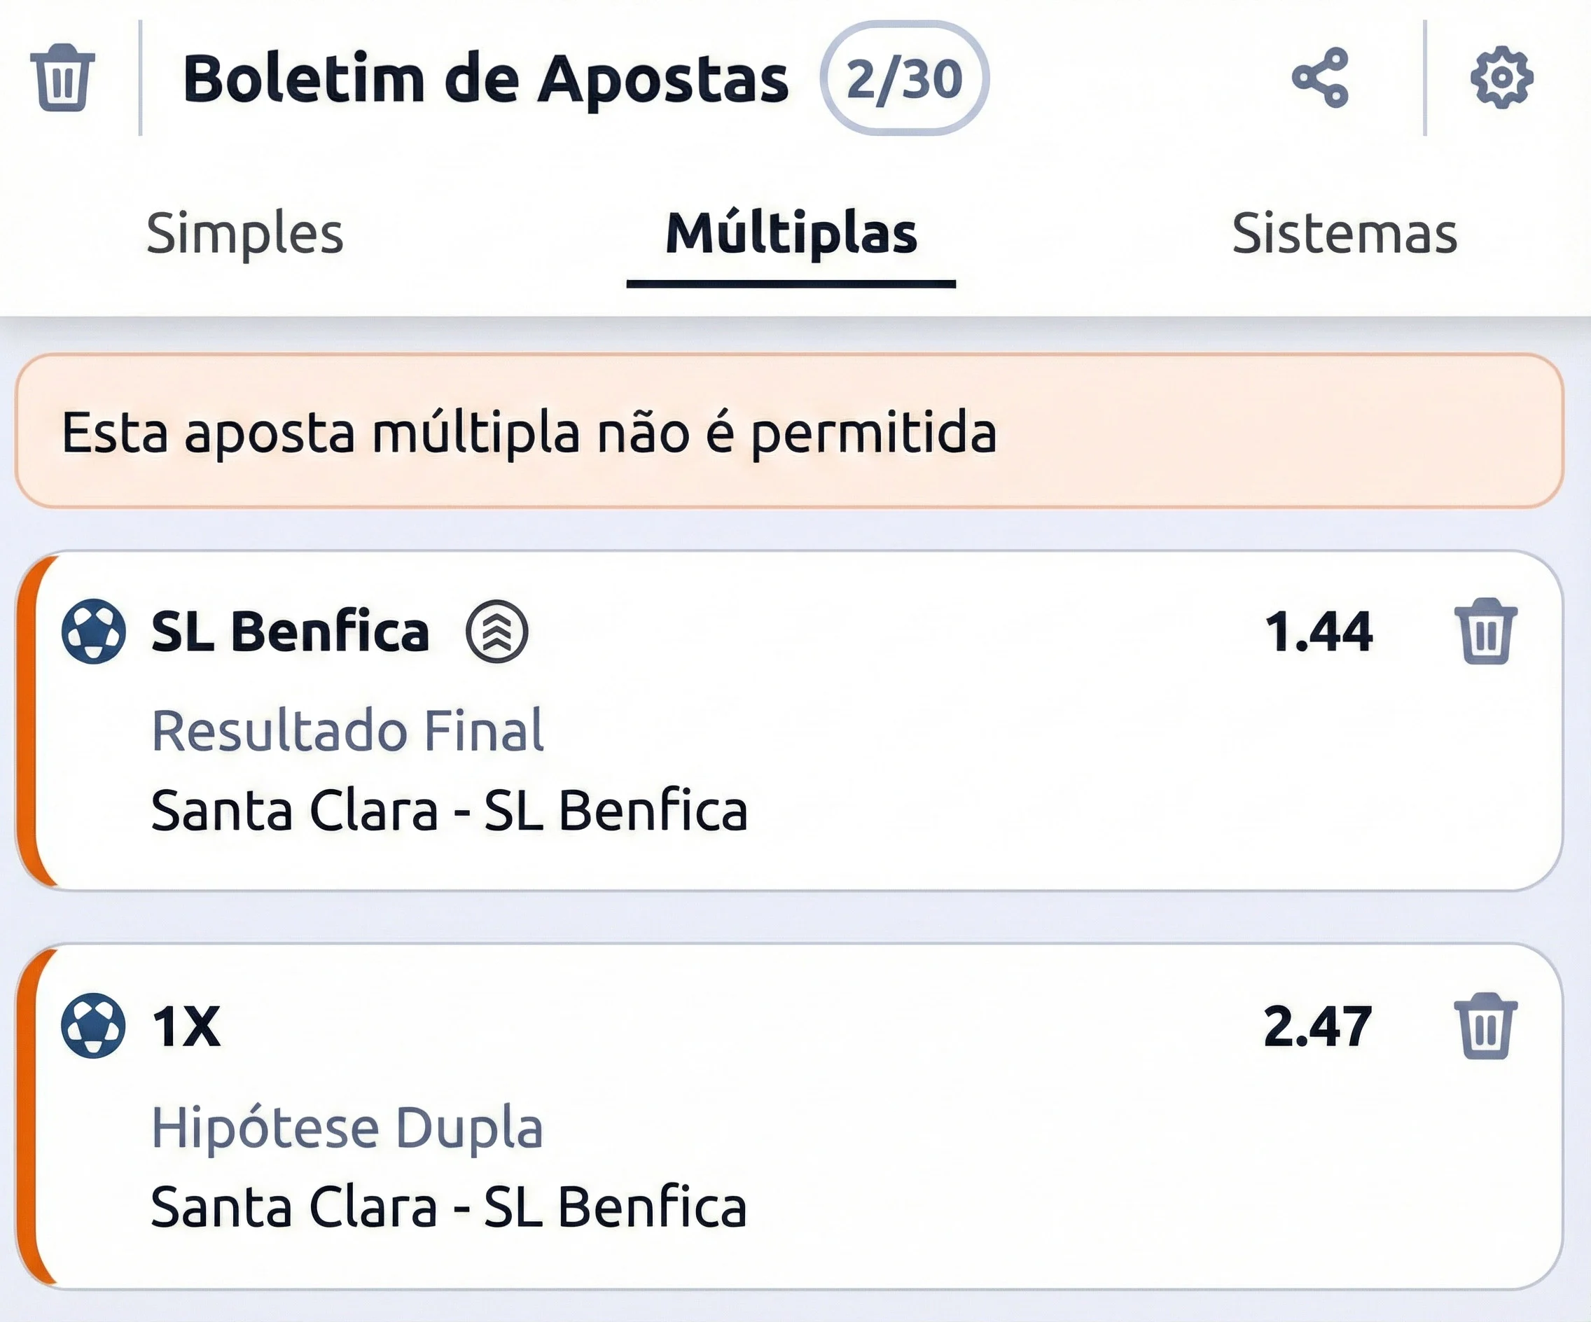Select the Múltiplas tab
This screenshot has width=1591, height=1322.
point(791,233)
